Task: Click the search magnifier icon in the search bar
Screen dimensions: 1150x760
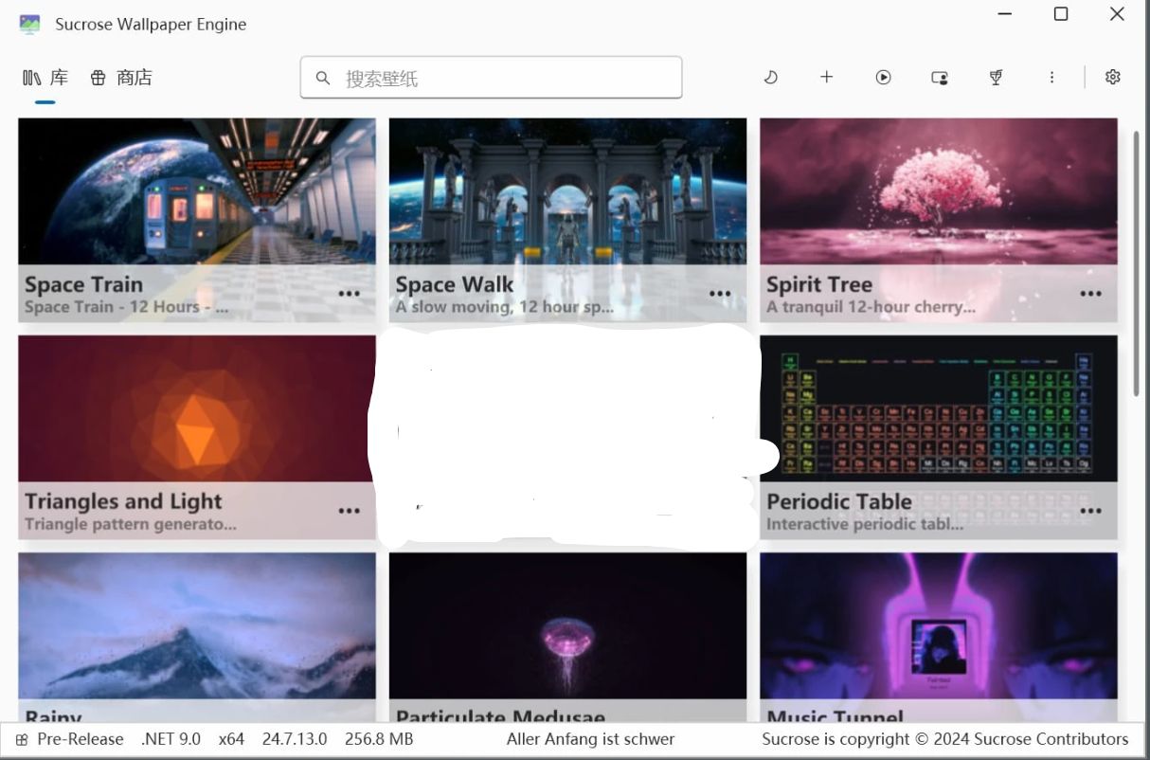Action: pyautogui.click(x=323, y=77)
